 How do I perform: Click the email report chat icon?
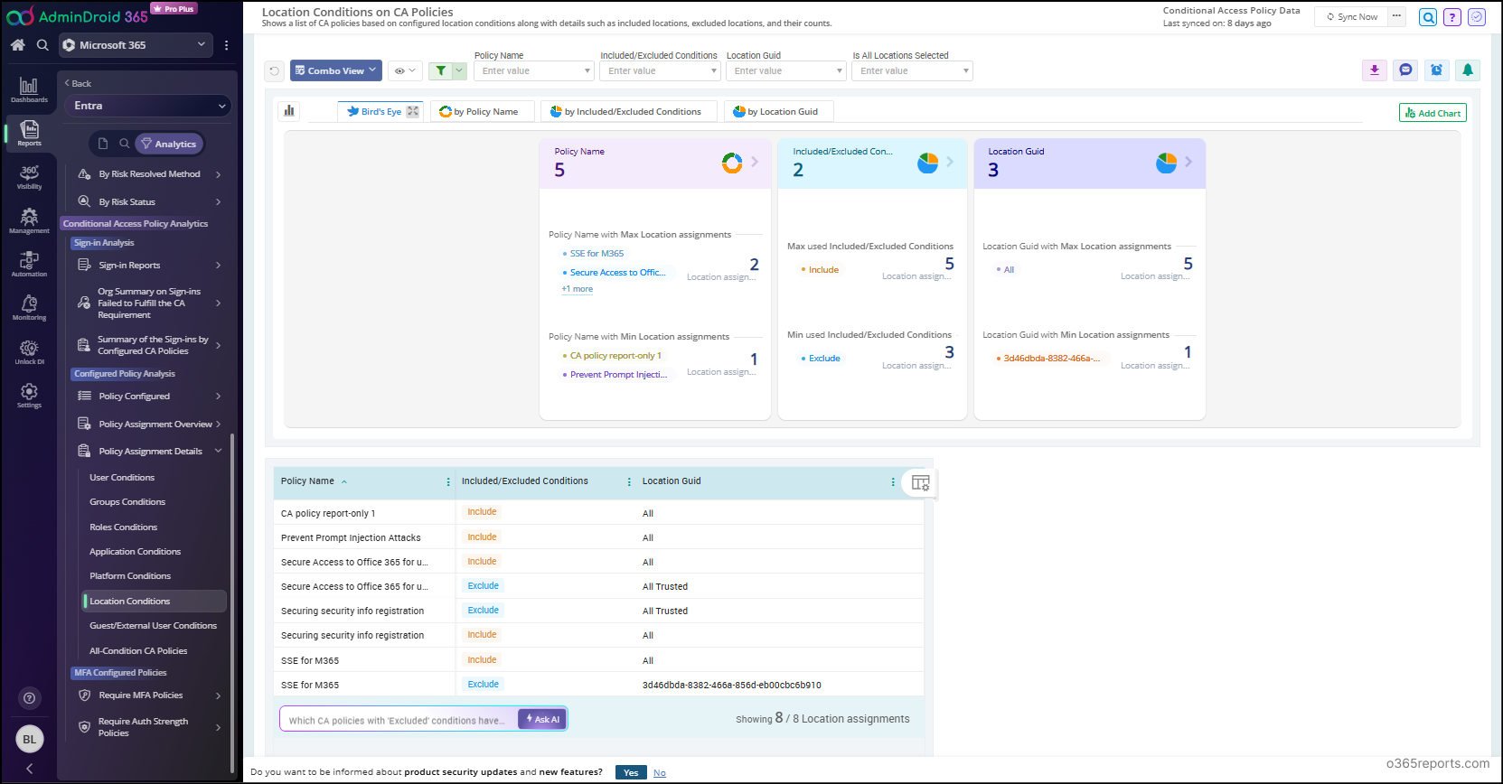point(1405,70)
